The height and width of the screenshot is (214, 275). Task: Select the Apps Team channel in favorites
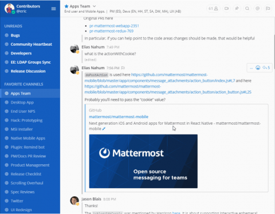(x=30, y=93)
